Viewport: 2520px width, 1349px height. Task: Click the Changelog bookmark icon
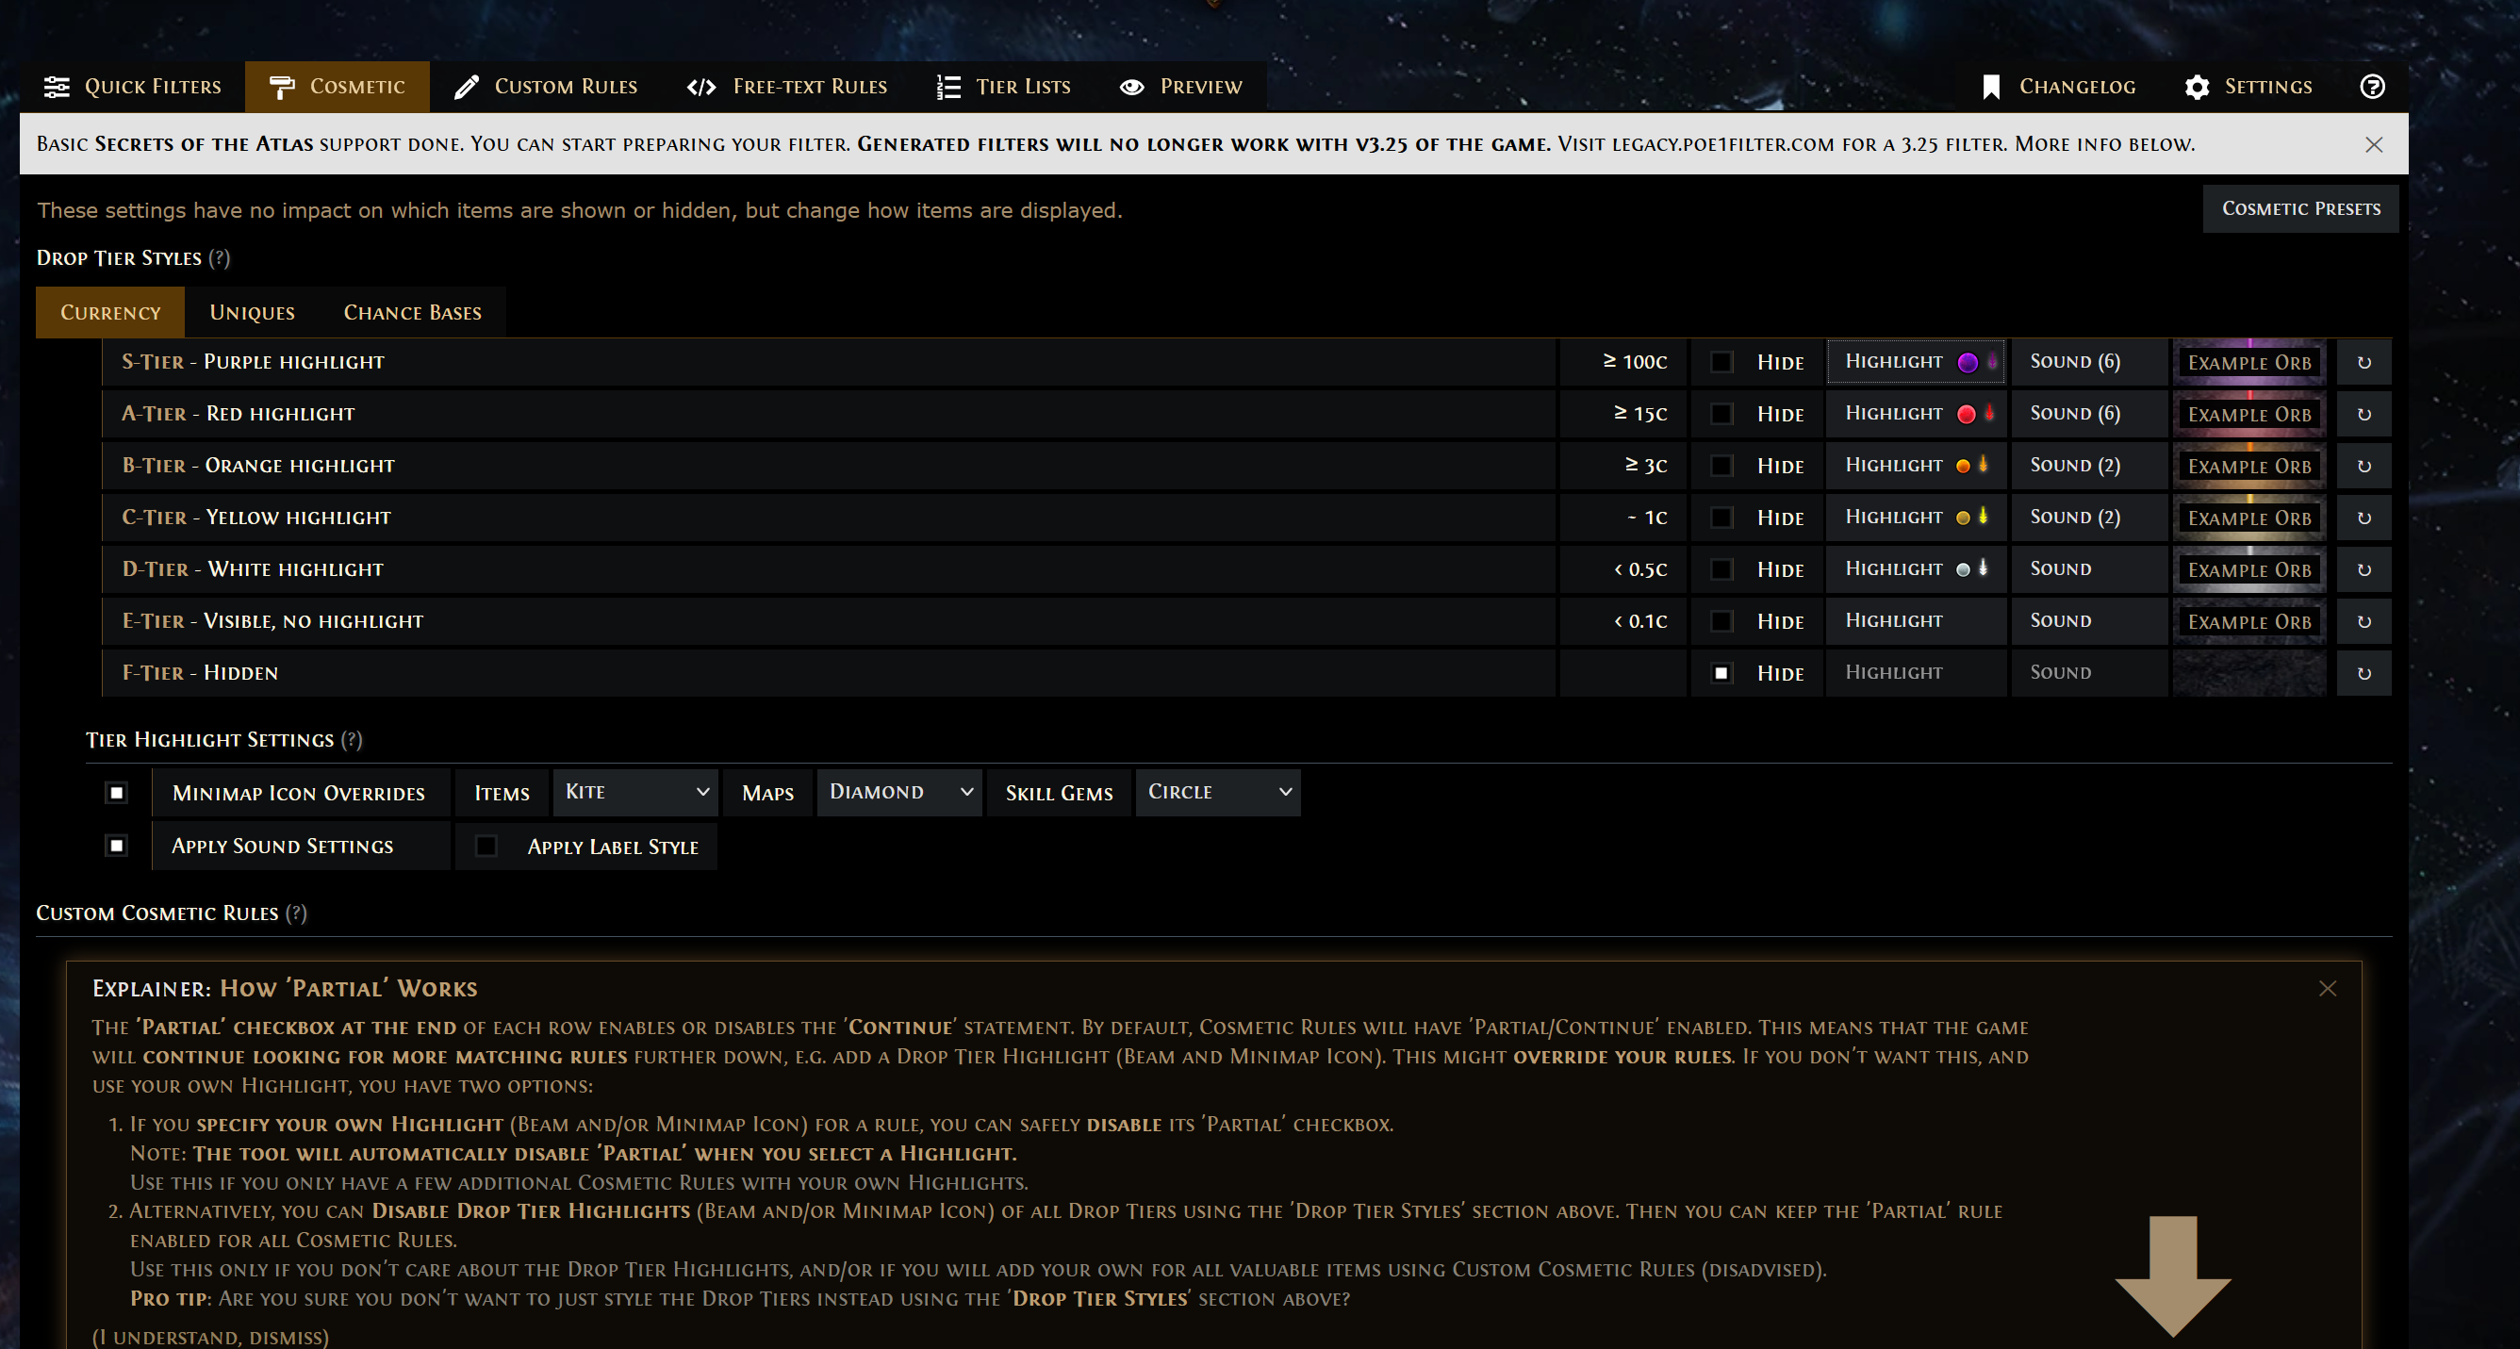point(1990,87)
